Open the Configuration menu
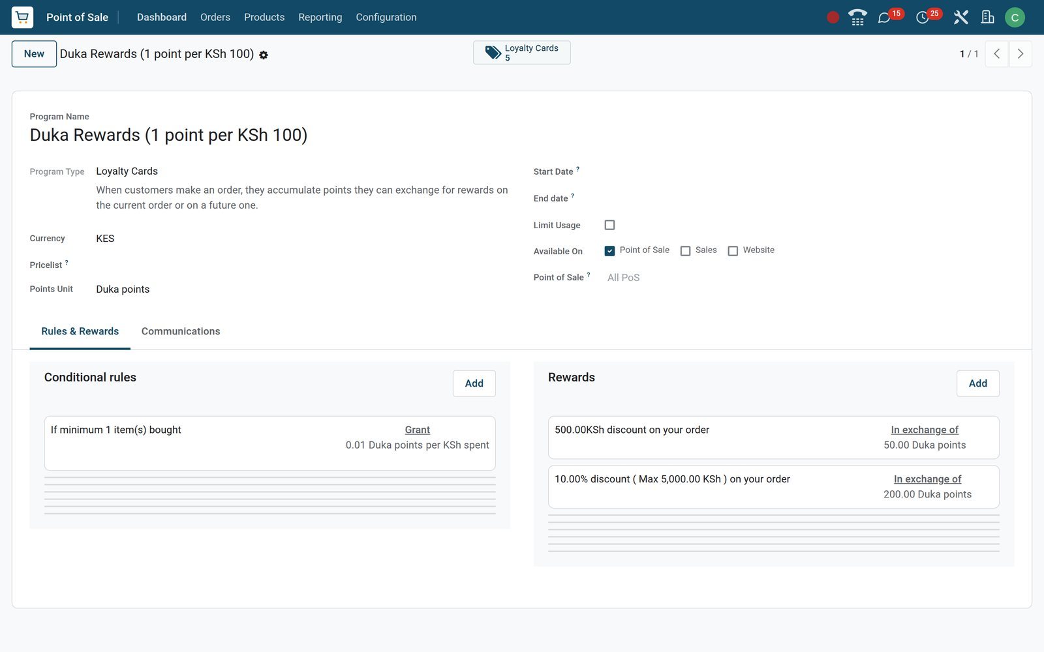The width and height of the screenshot is (1044, 652). (386, 18)
